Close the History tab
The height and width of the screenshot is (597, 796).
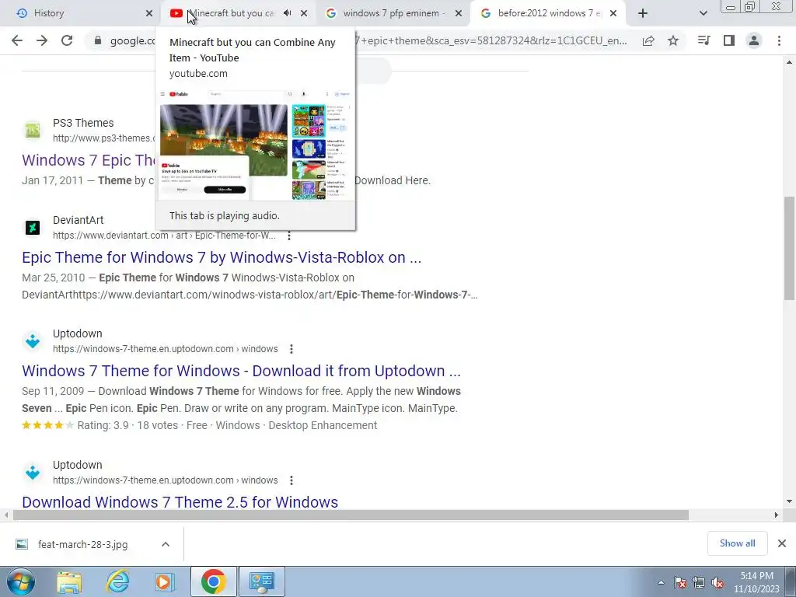[x=149, y=13]
